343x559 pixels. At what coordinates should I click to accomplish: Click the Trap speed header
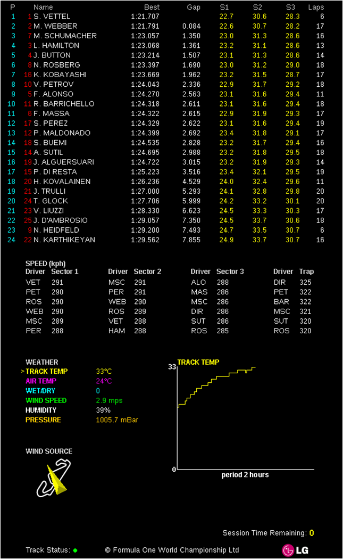click(x=307, y=272)
